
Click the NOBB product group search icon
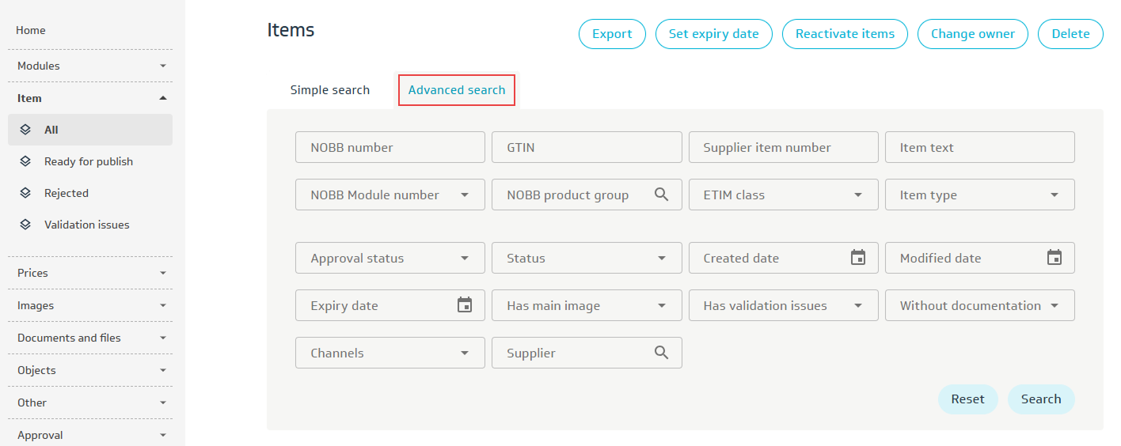pyautogui.click(x=662, y=195)
